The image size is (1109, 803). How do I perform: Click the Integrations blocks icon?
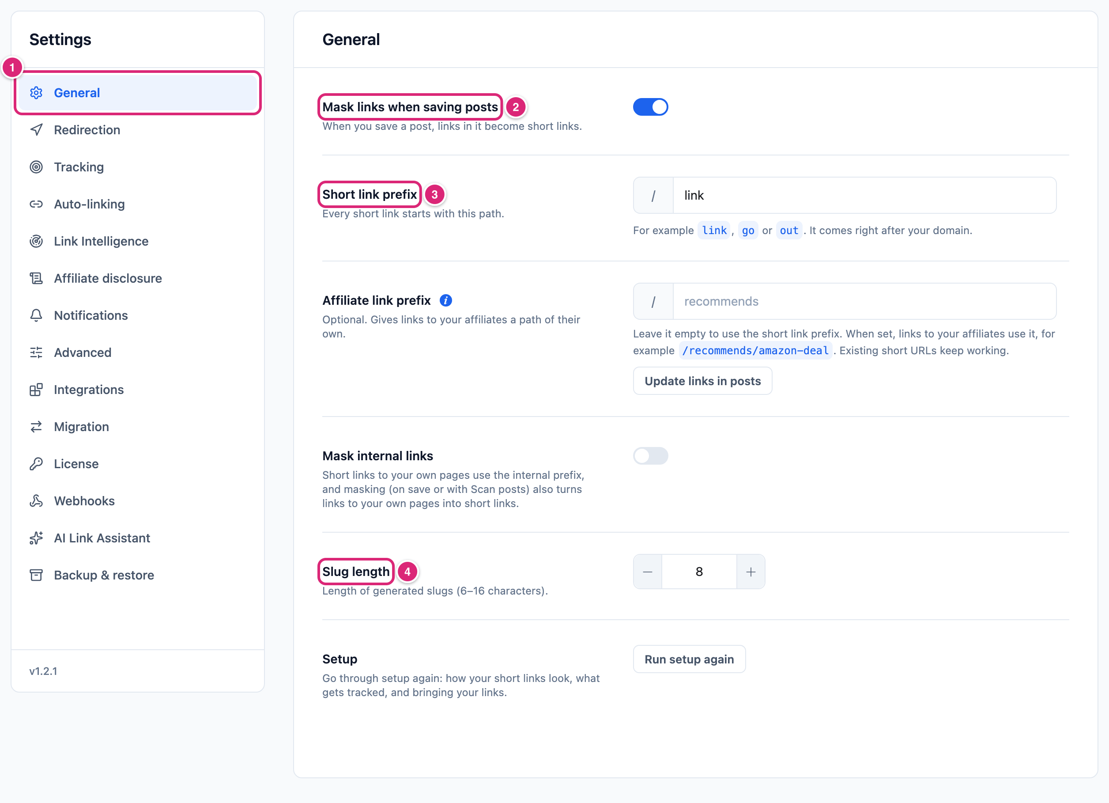pos(36,390)
